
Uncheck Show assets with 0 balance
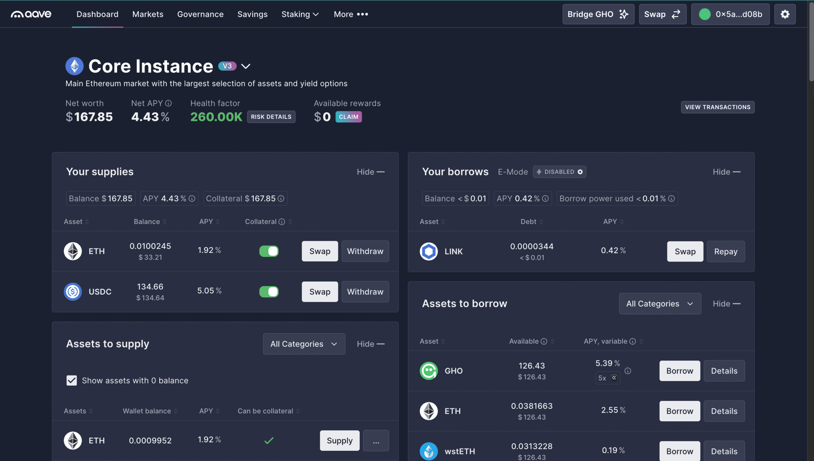click(x=72, y=381)
